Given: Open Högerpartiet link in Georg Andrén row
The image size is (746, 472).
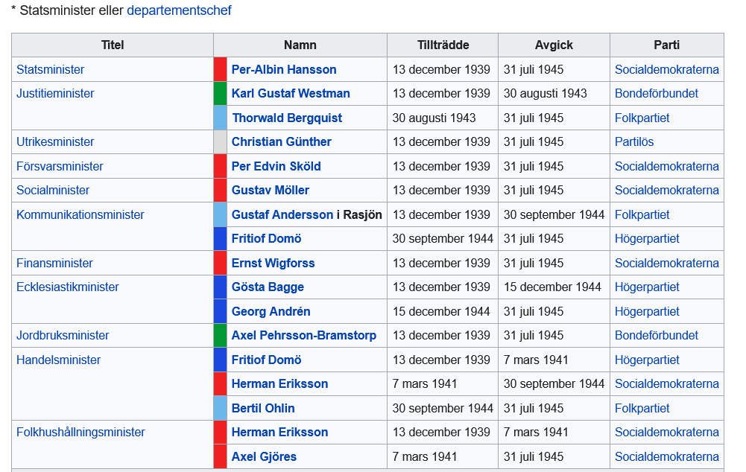Looking at the screenshot, I should click(x=647, y=312).
